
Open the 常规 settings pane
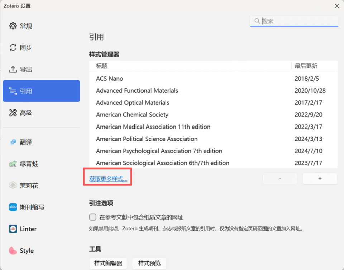42,26
